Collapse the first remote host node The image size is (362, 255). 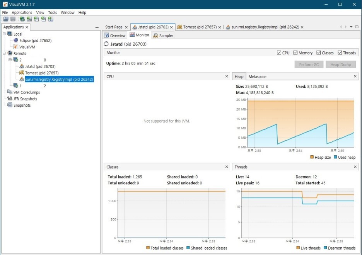coord(10,60)
